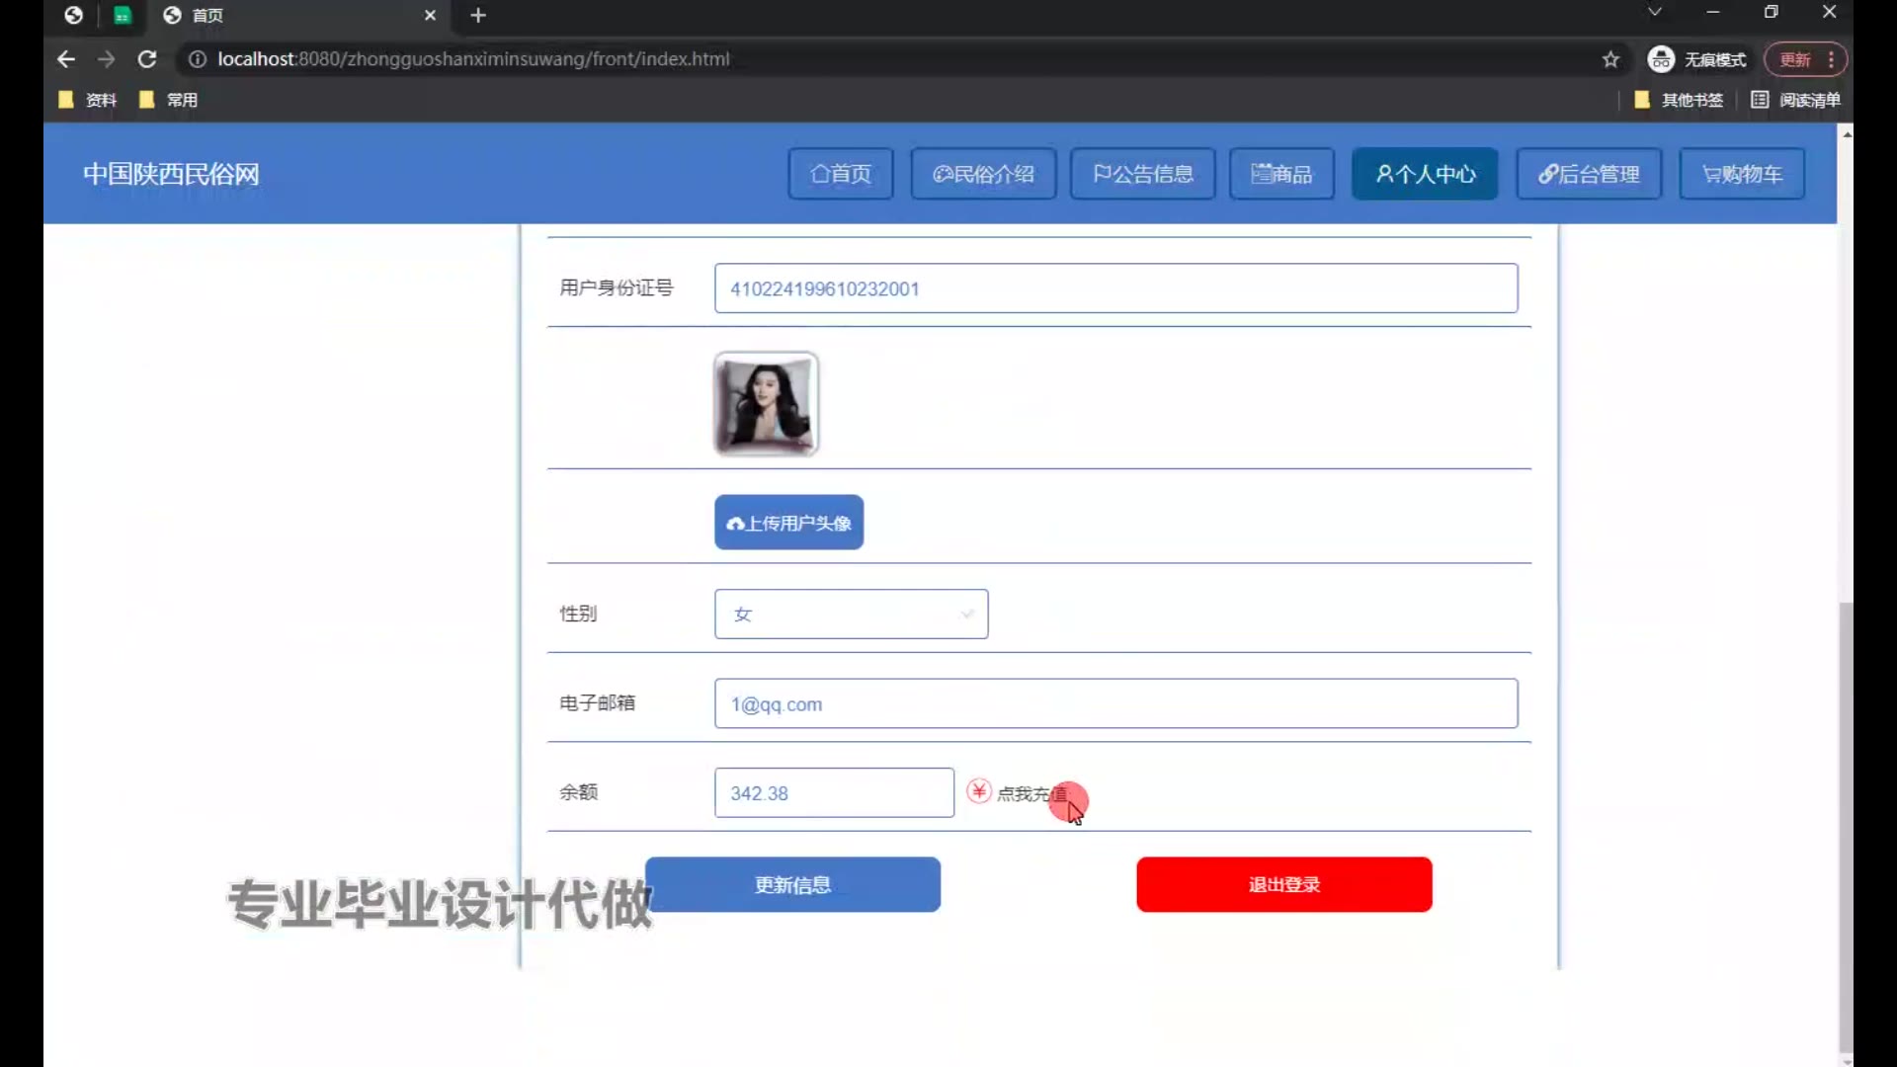
Task: Open the 其他书签 bookmarks folder
Action: click(1679, 100)
